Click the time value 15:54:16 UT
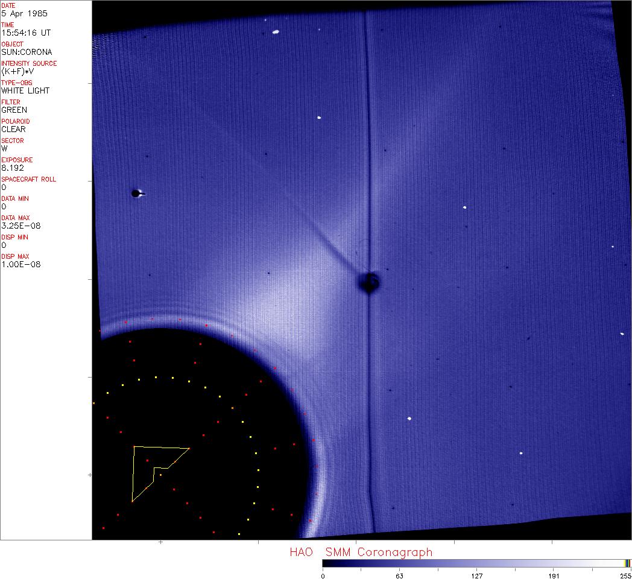 [x=25, y=33]
